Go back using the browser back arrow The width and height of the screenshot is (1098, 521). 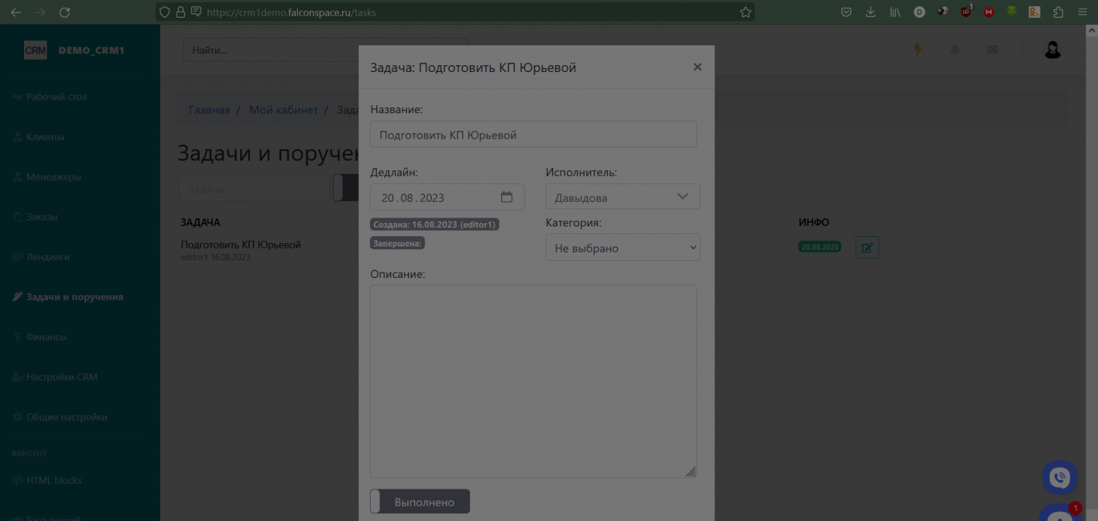16,12
